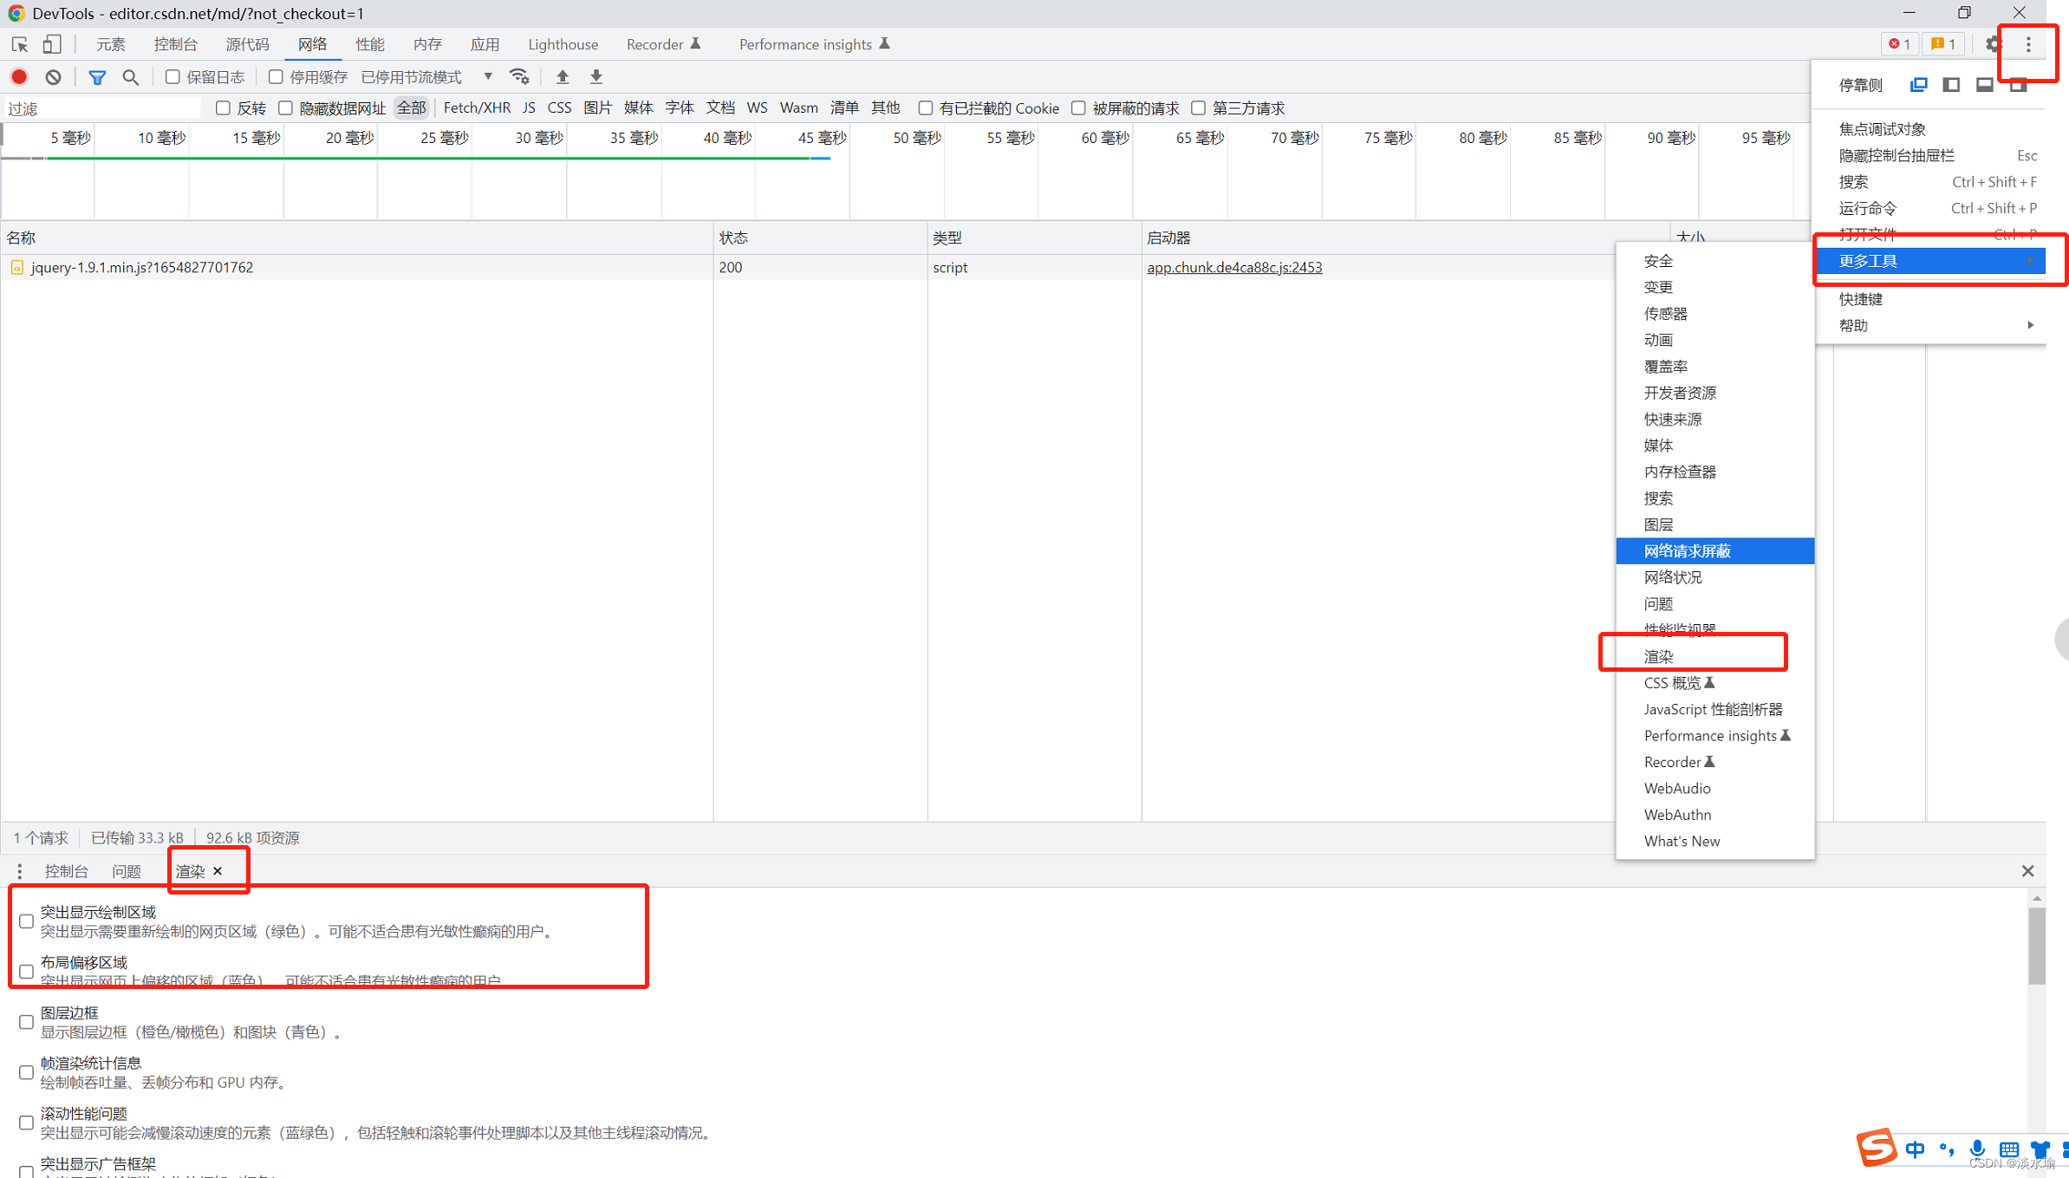The width and height of the screenshot is (2069, 1178).
Task: Click the 过滤 text input field
Action: pos(102,108)
